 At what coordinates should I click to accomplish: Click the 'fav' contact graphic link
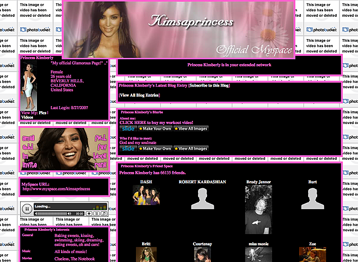coord(102,147)
